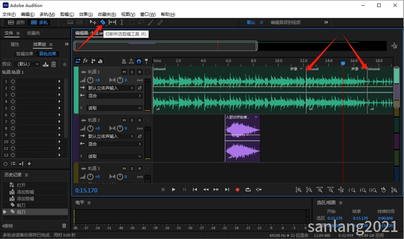Solo track 2 with S button

132,120
